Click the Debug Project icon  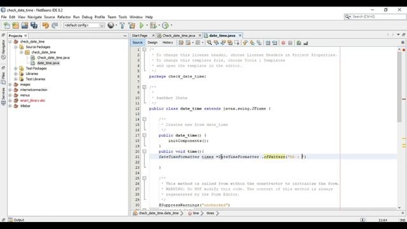click(153, 25)
